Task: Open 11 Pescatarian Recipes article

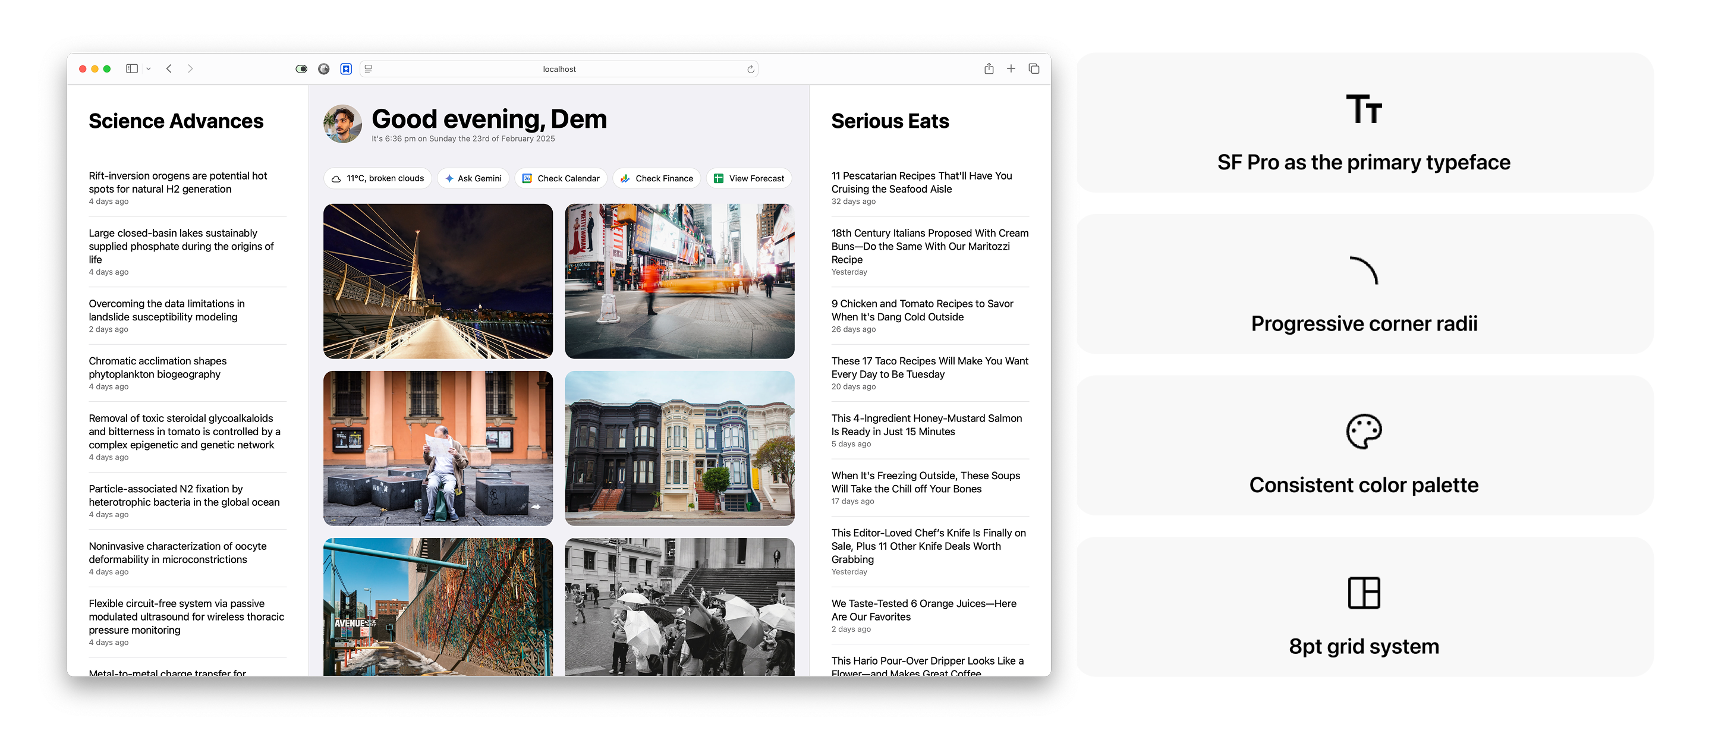Action: 930,188
